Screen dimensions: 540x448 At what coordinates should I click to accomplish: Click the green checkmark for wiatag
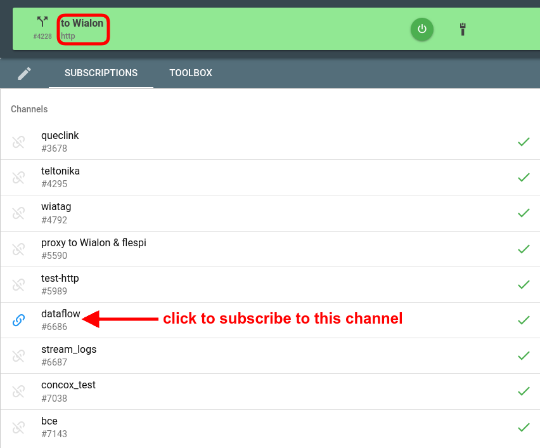tap(524, 213)
